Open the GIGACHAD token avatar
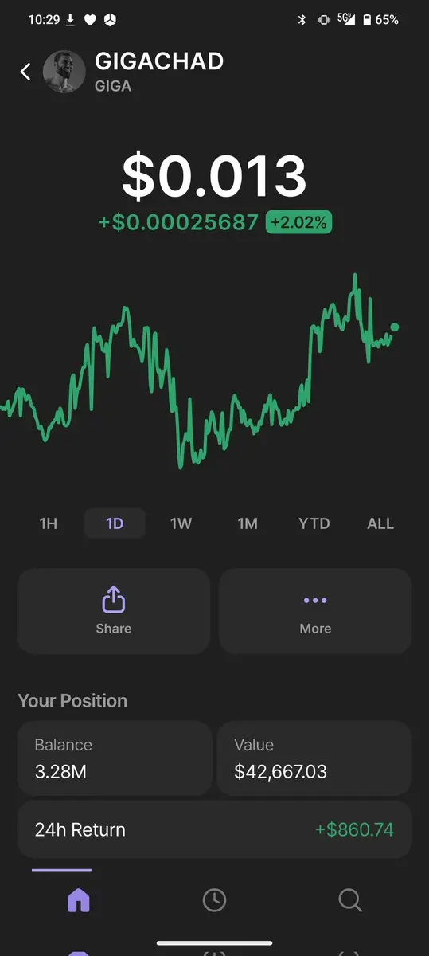429x956 pixels. pyautogui.click(x=64, y=72)
